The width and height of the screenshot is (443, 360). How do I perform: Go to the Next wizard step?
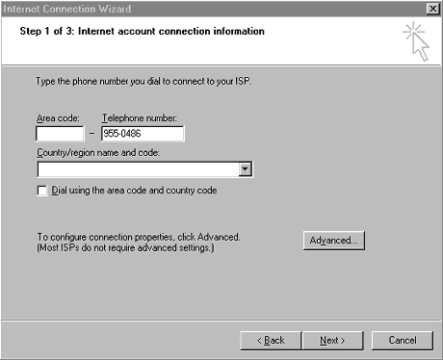[x=332, y=340]
